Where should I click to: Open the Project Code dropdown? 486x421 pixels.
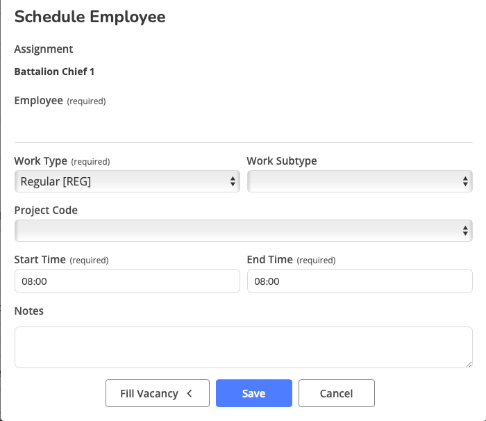point(236,231)
